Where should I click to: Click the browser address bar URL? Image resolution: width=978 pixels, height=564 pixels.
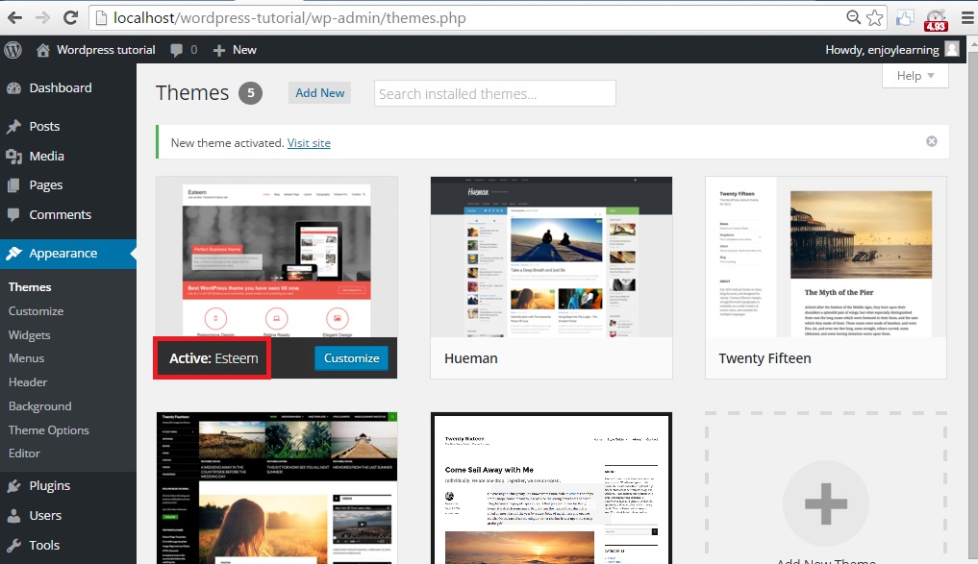tap(289, 17)
